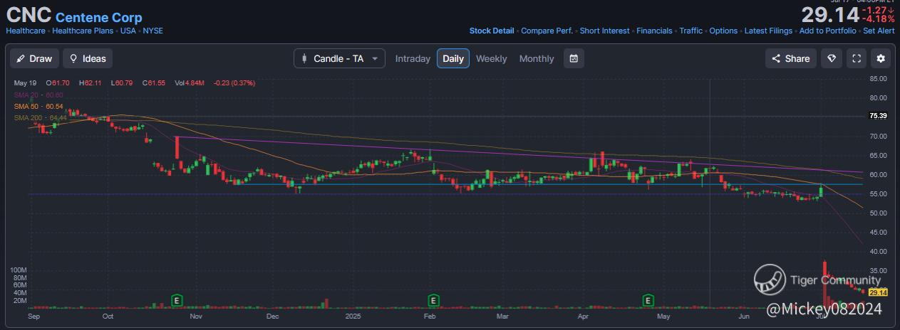This screenshot has width=900, height=330.
Task: Expand the Candle - TA chart type dropdown
Action: pos(339,58)
